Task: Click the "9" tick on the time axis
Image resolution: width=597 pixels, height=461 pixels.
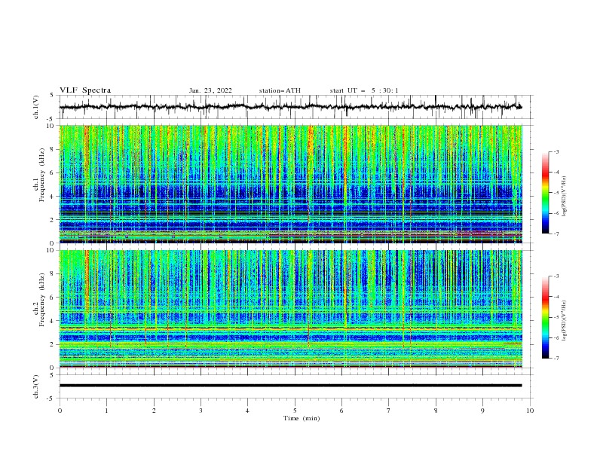Action: point(482,411)
